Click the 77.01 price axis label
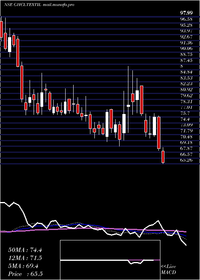Viewport: 200px width, 280px height. click(x=186, y=108)
